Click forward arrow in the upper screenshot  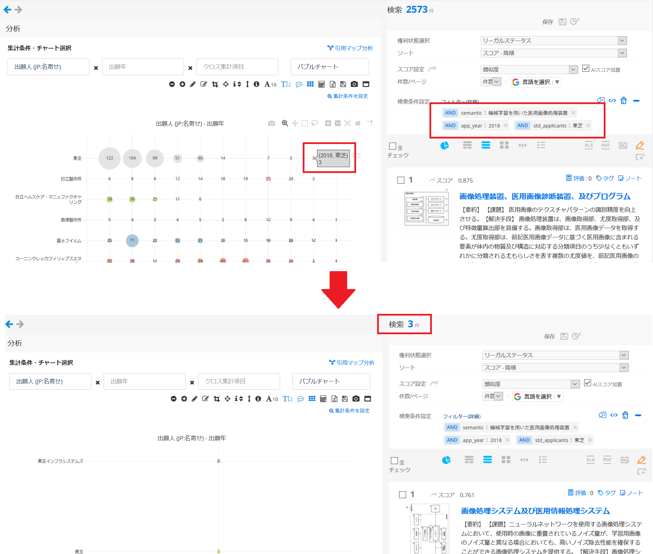19,10
